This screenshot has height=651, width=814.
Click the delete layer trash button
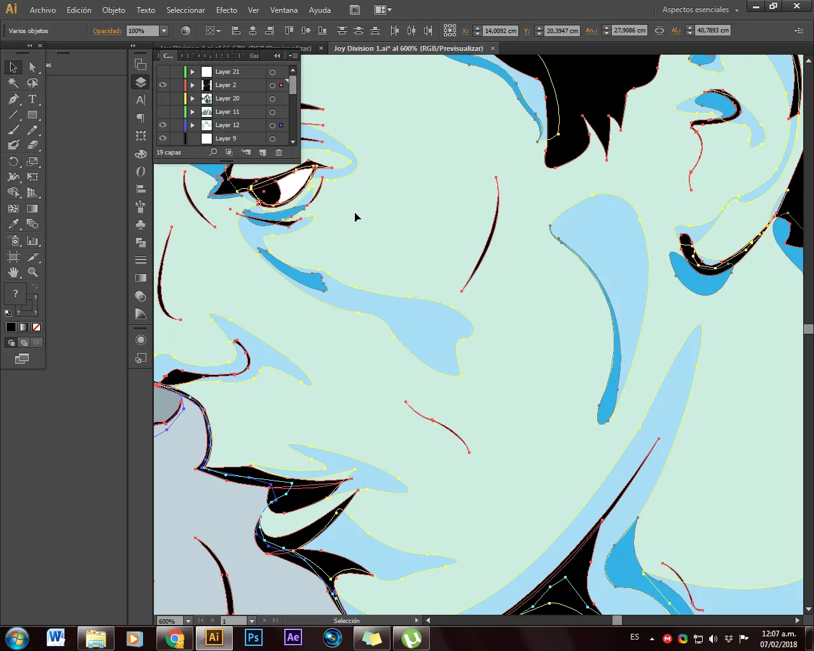(x=279, y=153)
